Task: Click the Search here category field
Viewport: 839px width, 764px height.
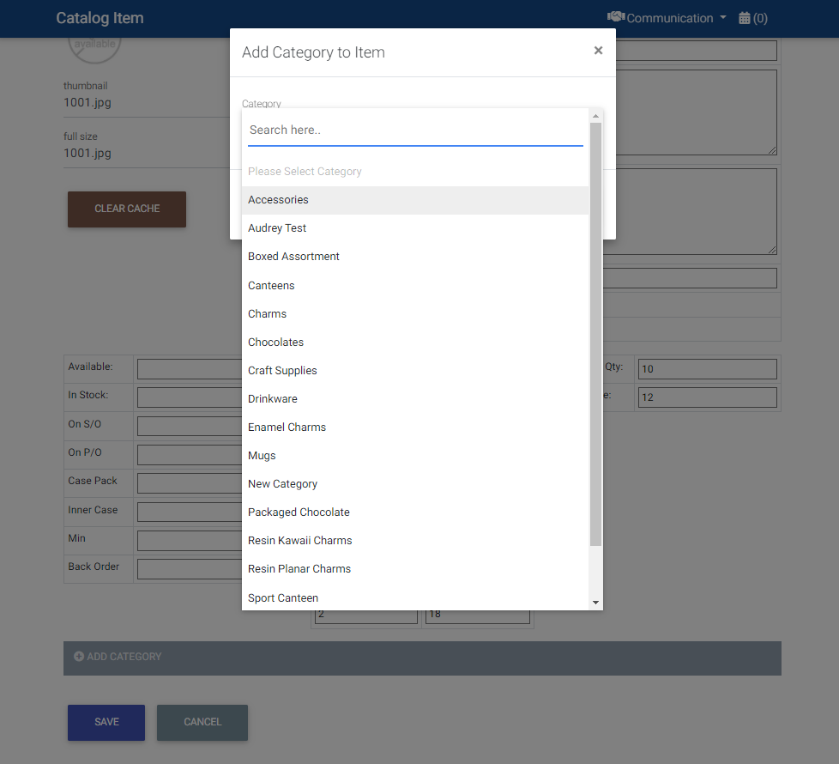Action: click(x=415, y=130)
